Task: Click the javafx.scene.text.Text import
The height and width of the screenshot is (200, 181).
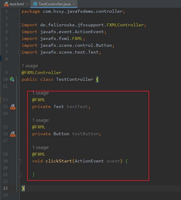Action: [x=69, y=52]
